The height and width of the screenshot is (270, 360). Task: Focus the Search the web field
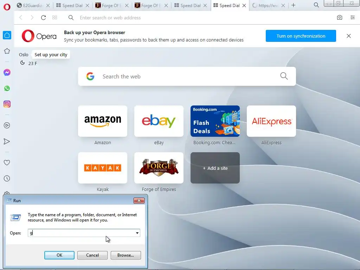(187, 76)
